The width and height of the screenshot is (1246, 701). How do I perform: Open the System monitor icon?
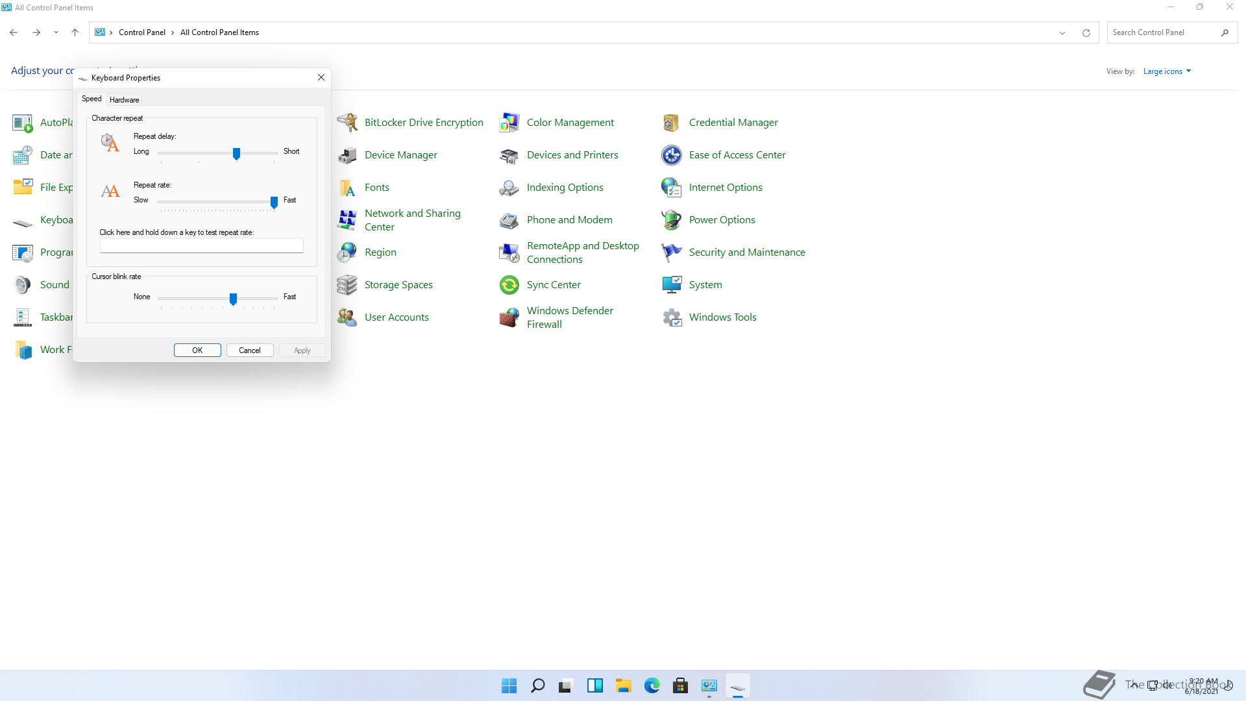(x=672, y=284)
